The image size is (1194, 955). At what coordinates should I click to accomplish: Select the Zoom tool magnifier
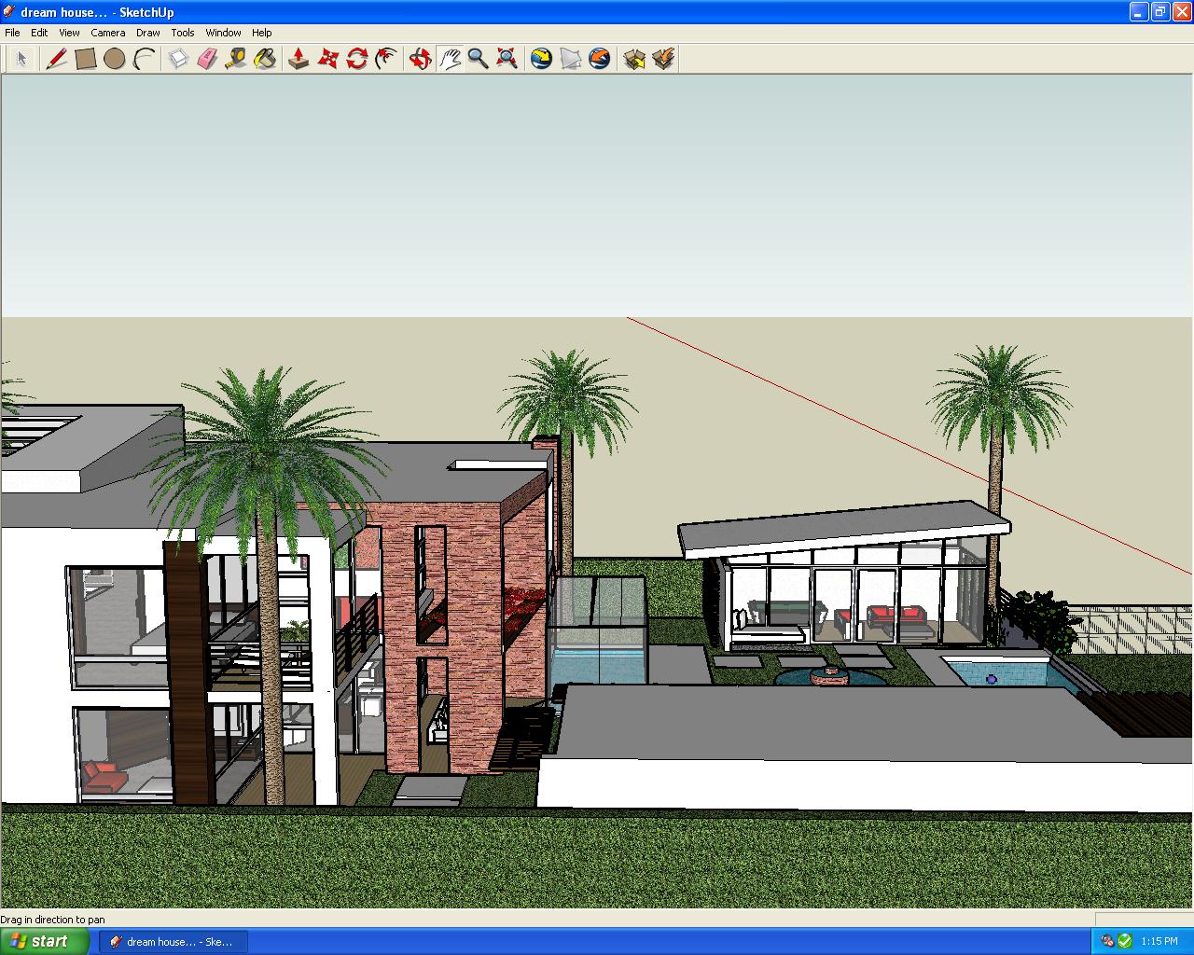pos(479,58)
